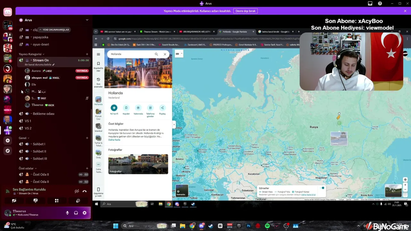Create a channel in Özel odalar category

pos(87,168)
